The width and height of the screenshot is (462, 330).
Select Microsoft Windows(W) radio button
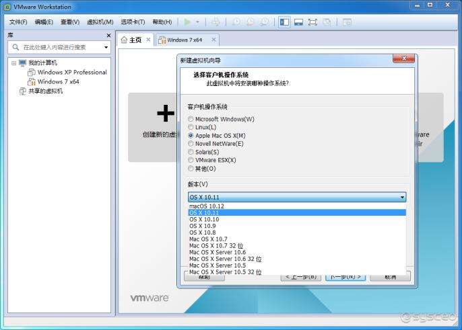point(191,119)
